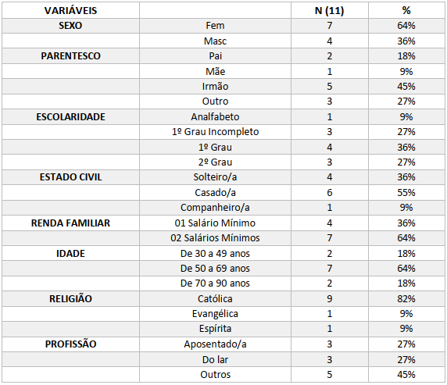Select the RELIGIÃO label
Screen dimensions: 447x385
coord(70,298)
